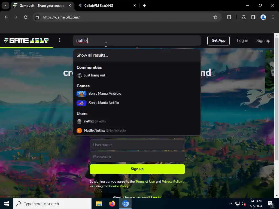This screenshot has width=279, height=209.
Task: Open the Privacy Policy link
Action: (172, 182)
